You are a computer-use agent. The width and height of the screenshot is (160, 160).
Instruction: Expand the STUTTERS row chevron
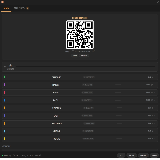coord(155,123)
